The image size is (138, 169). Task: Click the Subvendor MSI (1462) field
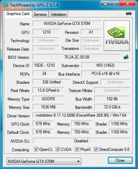(105, 65)
